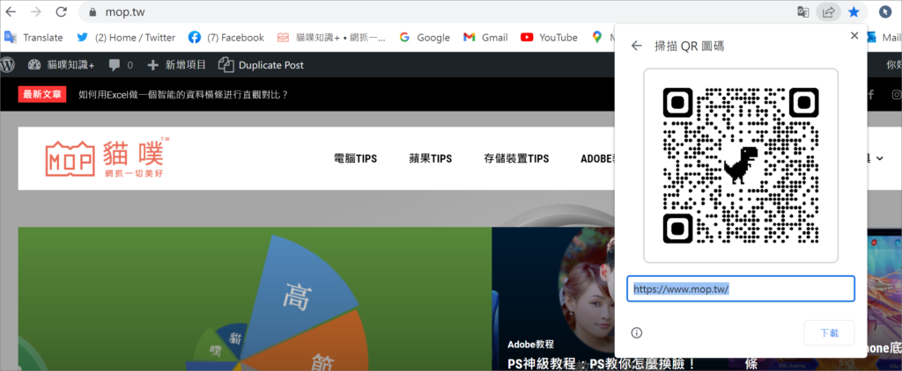902x371 pixels.
Task: Open the share this page icon
Action: (x=828, y=12)
